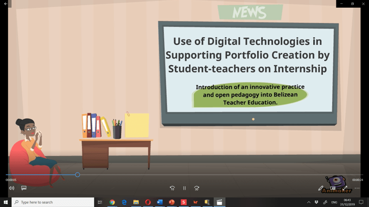Open File Explorer from the taskbar
The width and height of the screenshot is (369, 207).
[136, 202]
